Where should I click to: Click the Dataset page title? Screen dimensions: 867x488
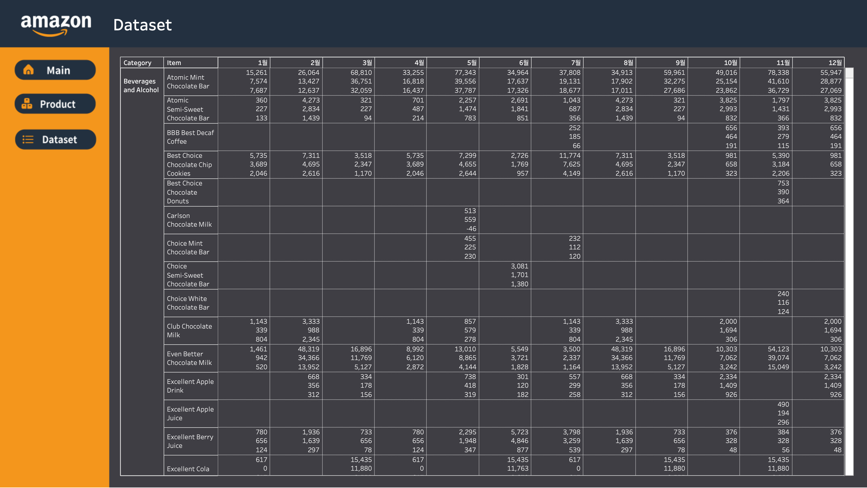point(142,25)
